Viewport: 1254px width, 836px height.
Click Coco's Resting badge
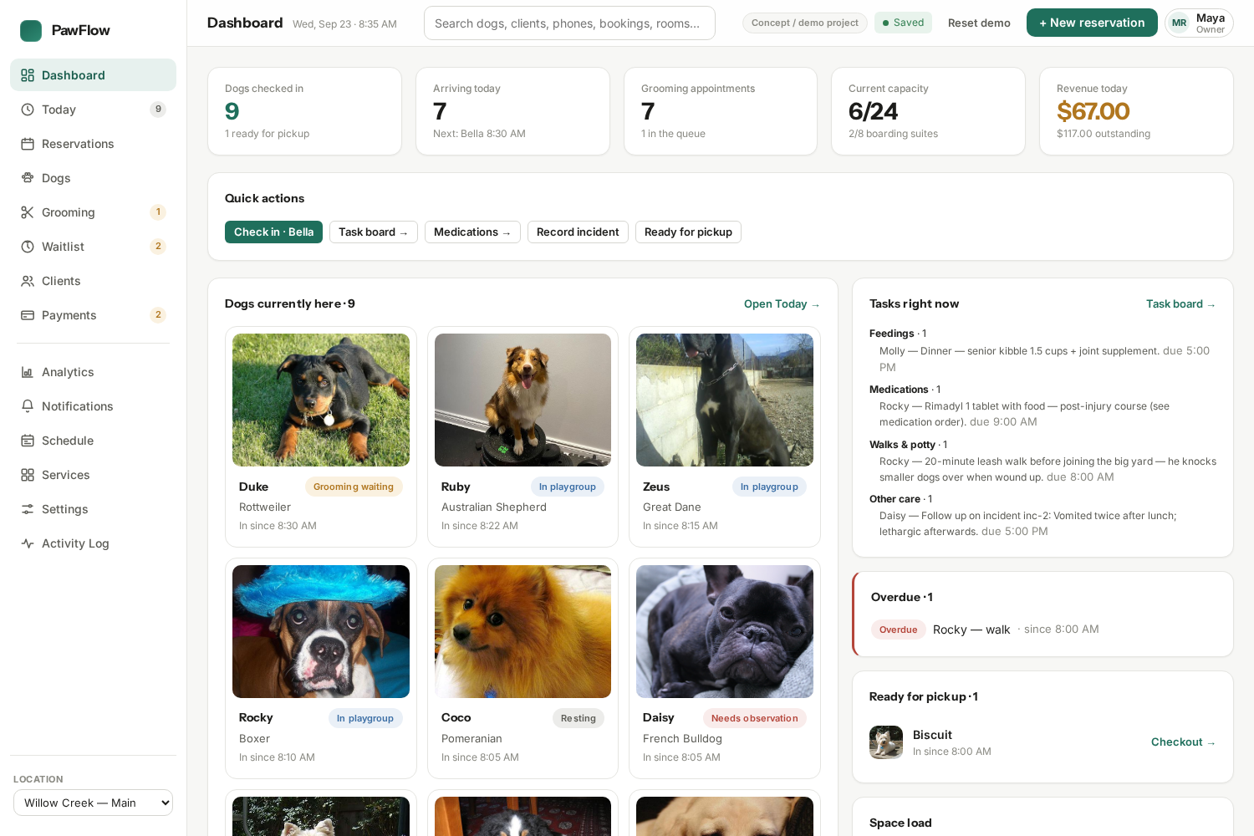tap(579, 718)
